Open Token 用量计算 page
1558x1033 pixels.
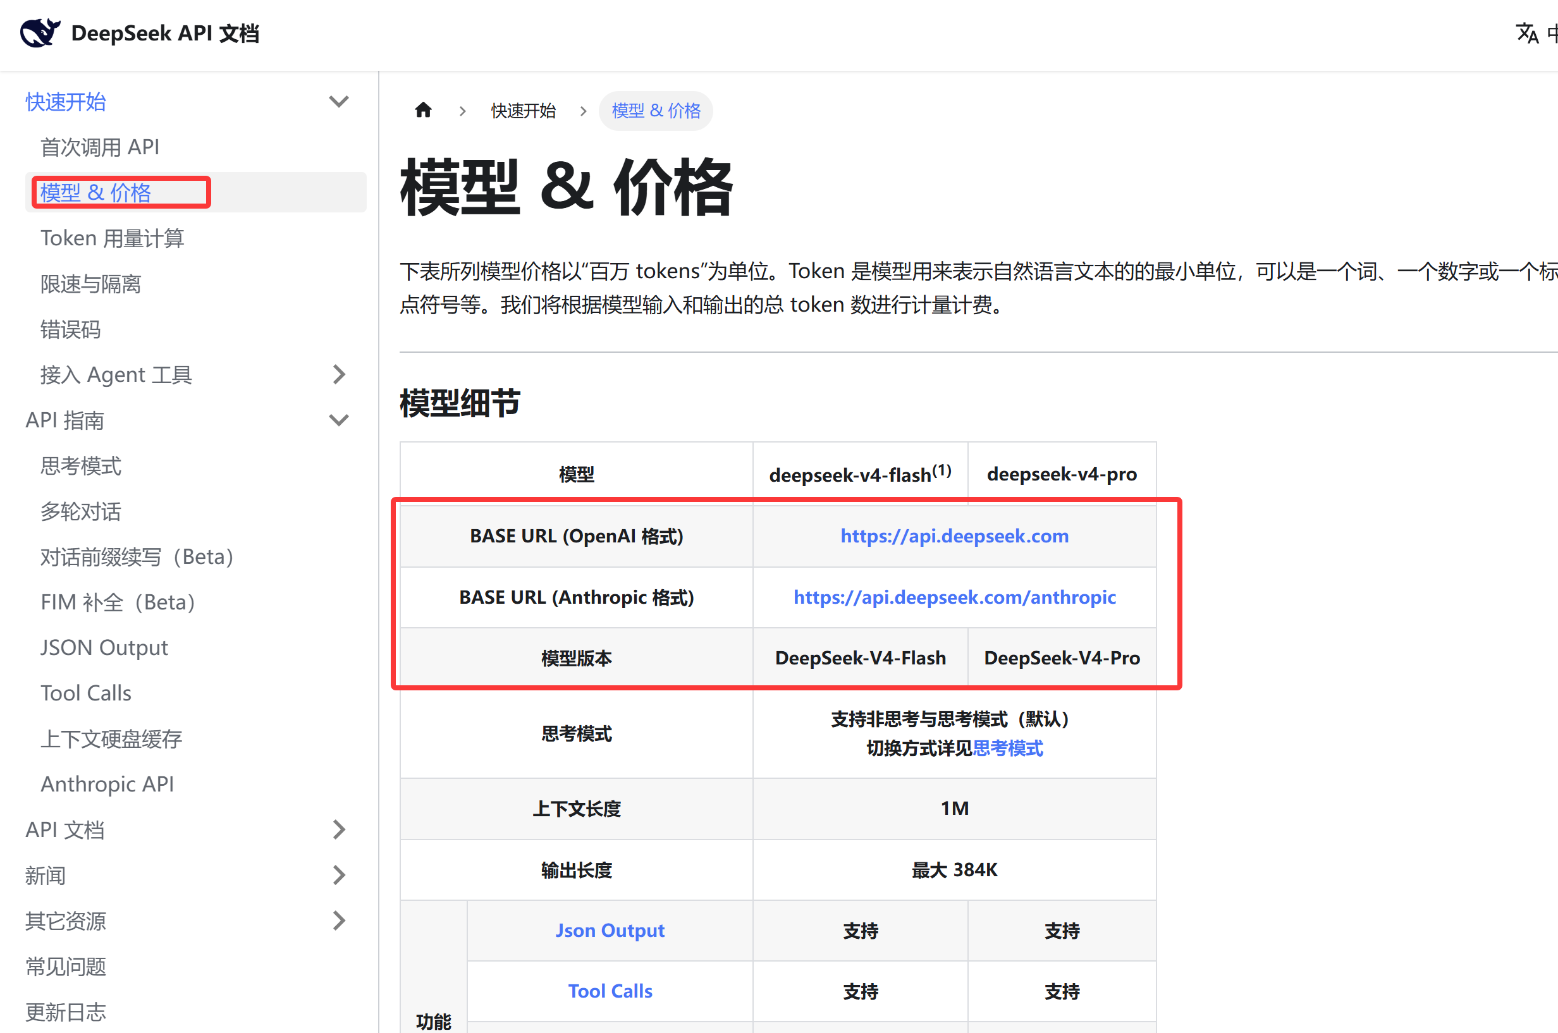pos(112,238)
